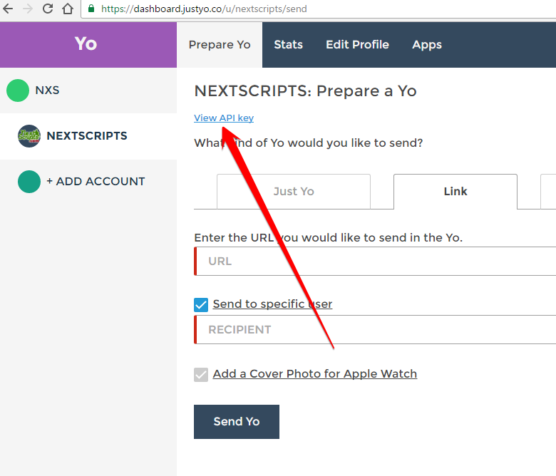Click the Yo logo header

tap(86, 44)
